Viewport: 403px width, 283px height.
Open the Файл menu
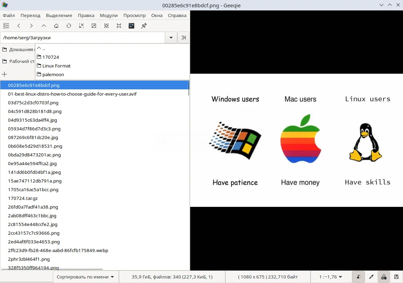(9, 15)
